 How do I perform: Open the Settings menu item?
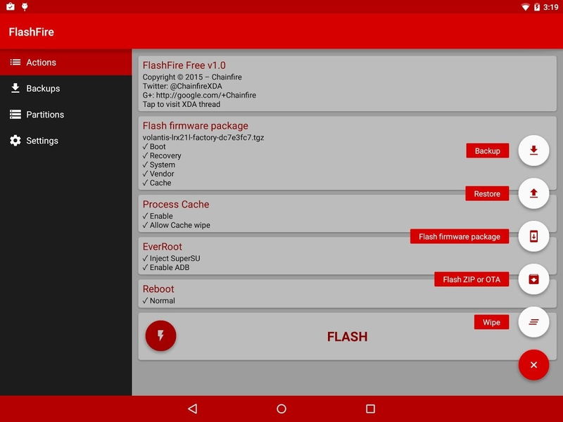tap(65, 141)
